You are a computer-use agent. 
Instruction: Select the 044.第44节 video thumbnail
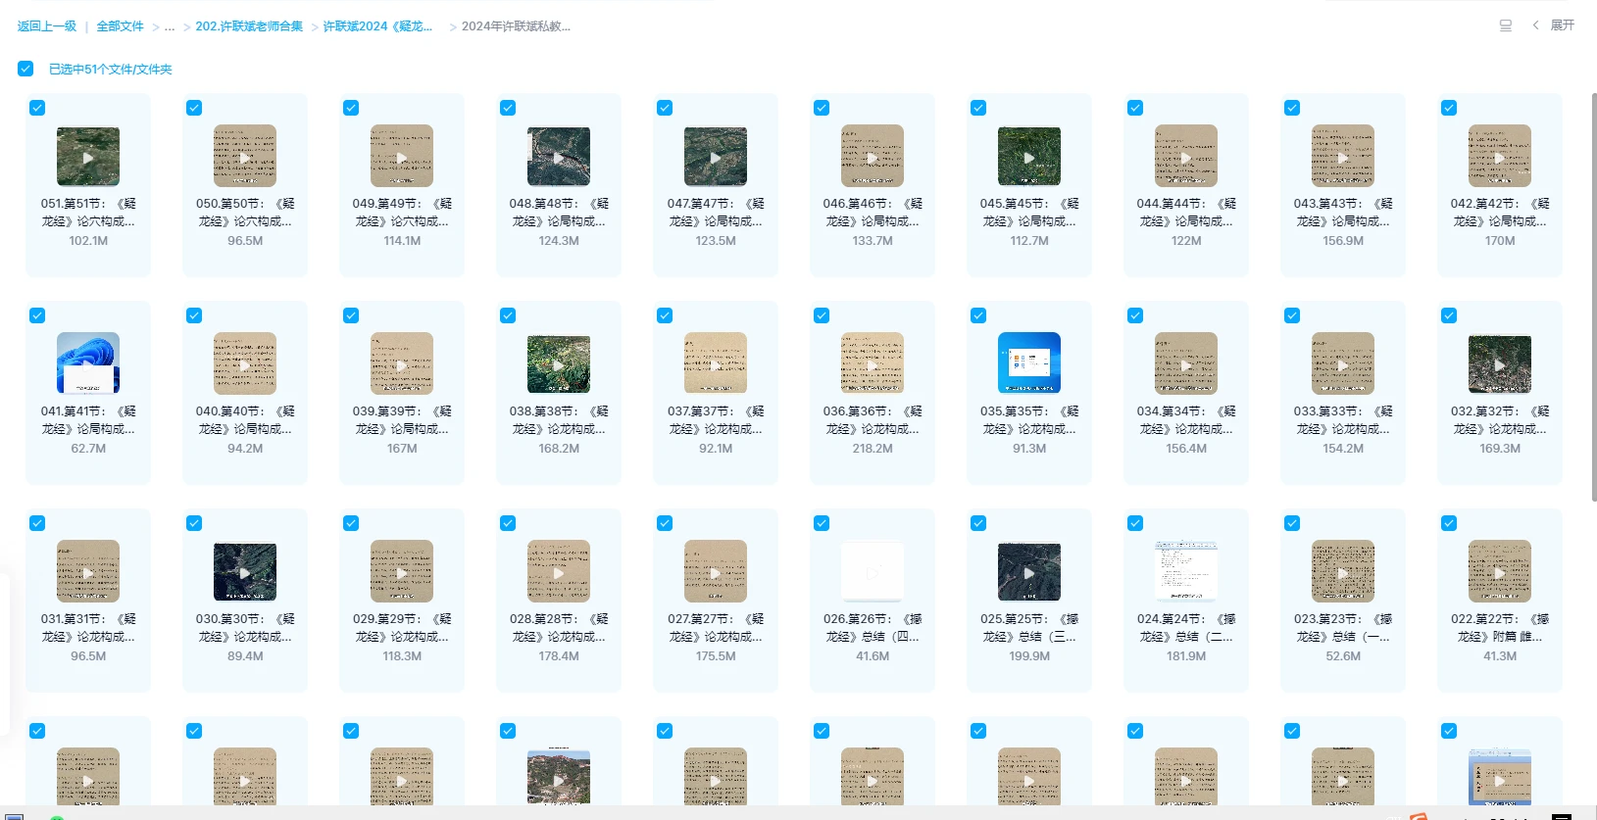coord(1186,157)
